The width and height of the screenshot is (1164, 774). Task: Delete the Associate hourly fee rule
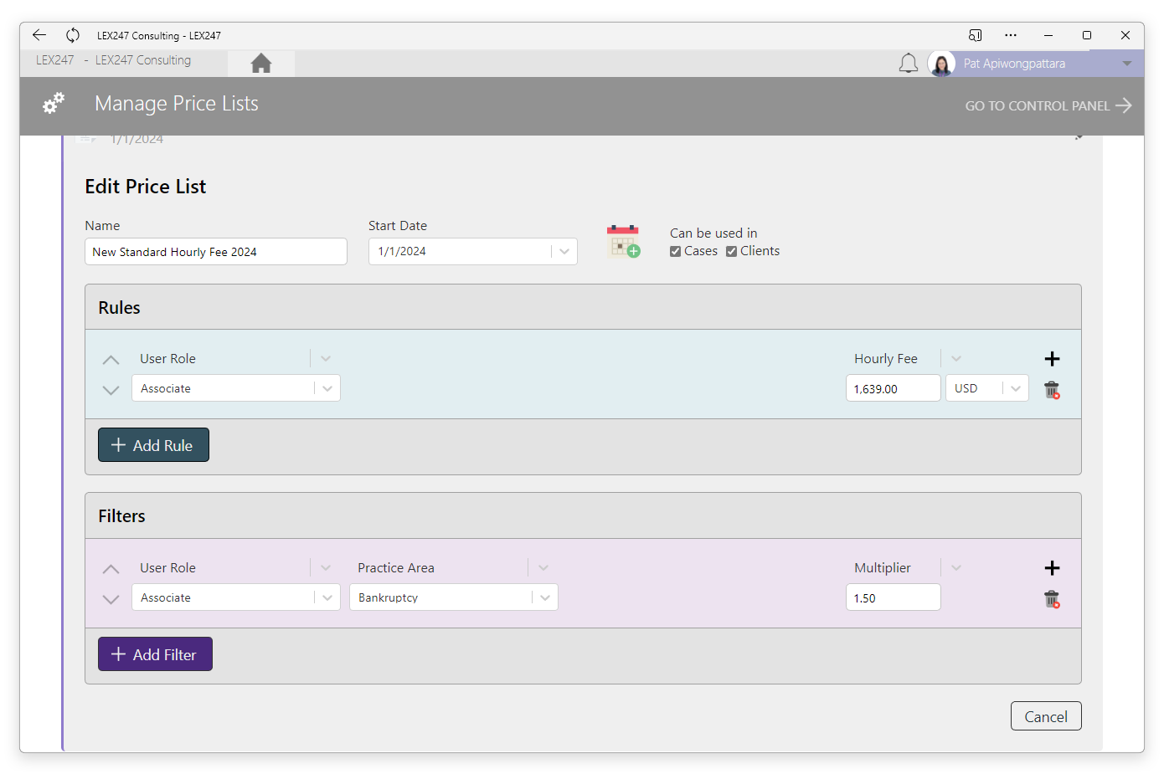[x=1052, y=390]
